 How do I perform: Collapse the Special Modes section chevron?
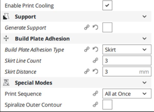pos(145,83)
